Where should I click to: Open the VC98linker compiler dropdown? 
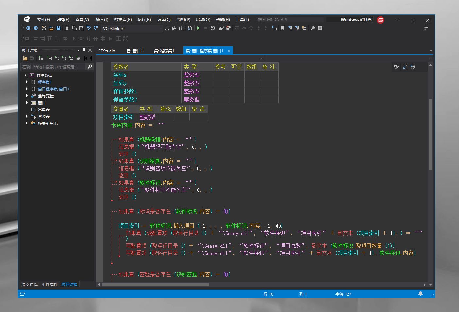(161, 28)
